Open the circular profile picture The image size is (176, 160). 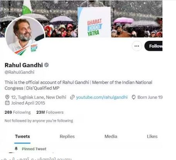coord(25,36)
